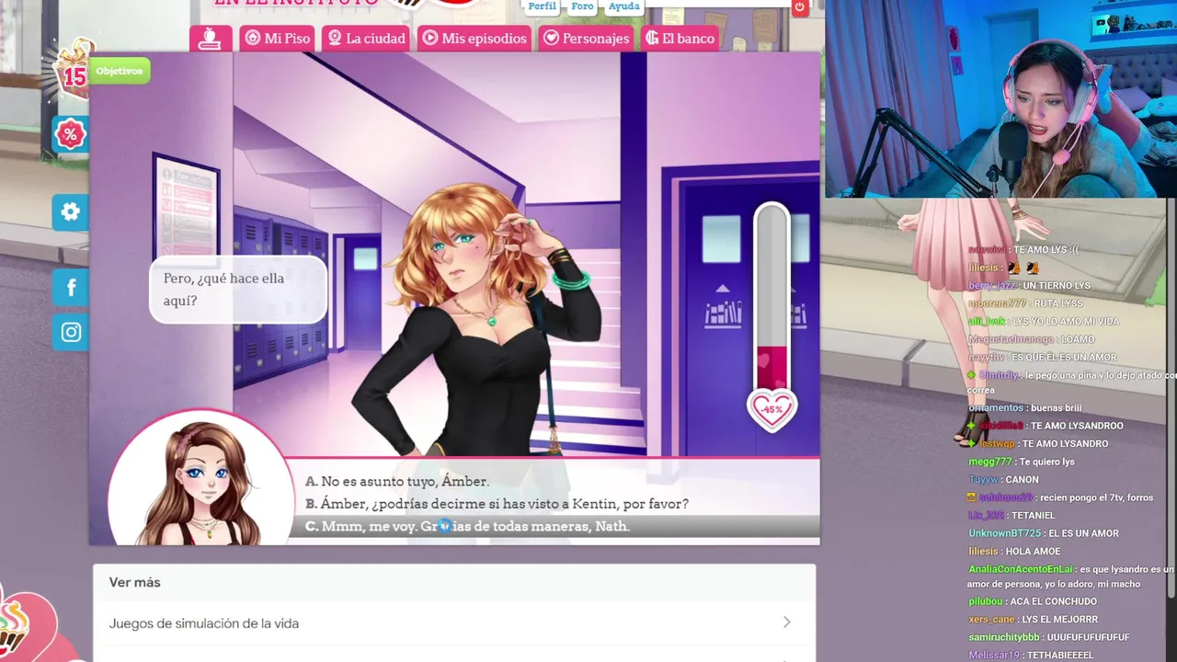Viewport: 1177px width, 662px height.
Task: Click the Ver más heading
Action: [x=135, y=582]
